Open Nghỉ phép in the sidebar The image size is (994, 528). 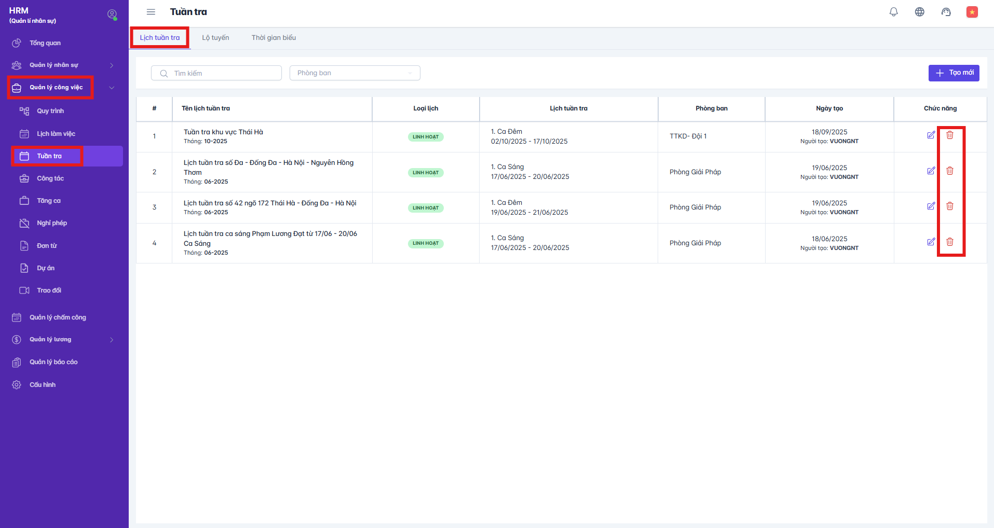tap(52, 223)
